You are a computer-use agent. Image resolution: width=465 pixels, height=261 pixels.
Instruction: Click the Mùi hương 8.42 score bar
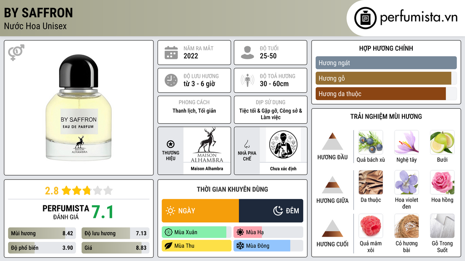[42, 233]
